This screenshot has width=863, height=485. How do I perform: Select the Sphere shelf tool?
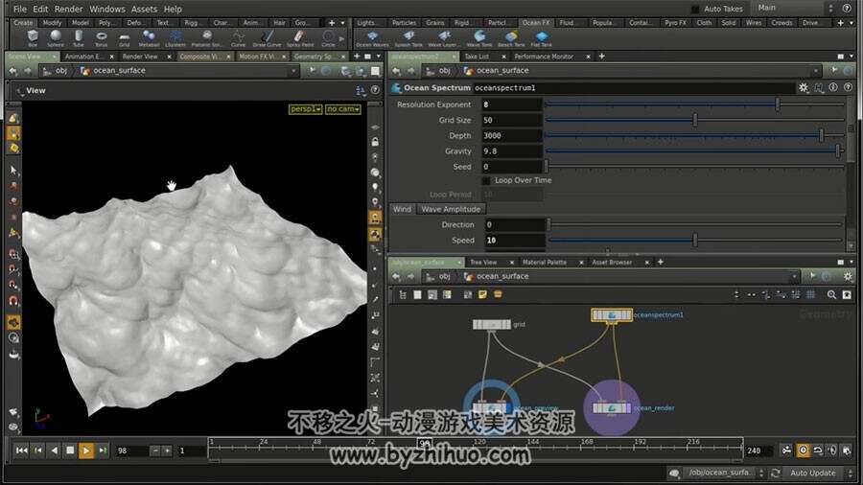tap(56, 38)
